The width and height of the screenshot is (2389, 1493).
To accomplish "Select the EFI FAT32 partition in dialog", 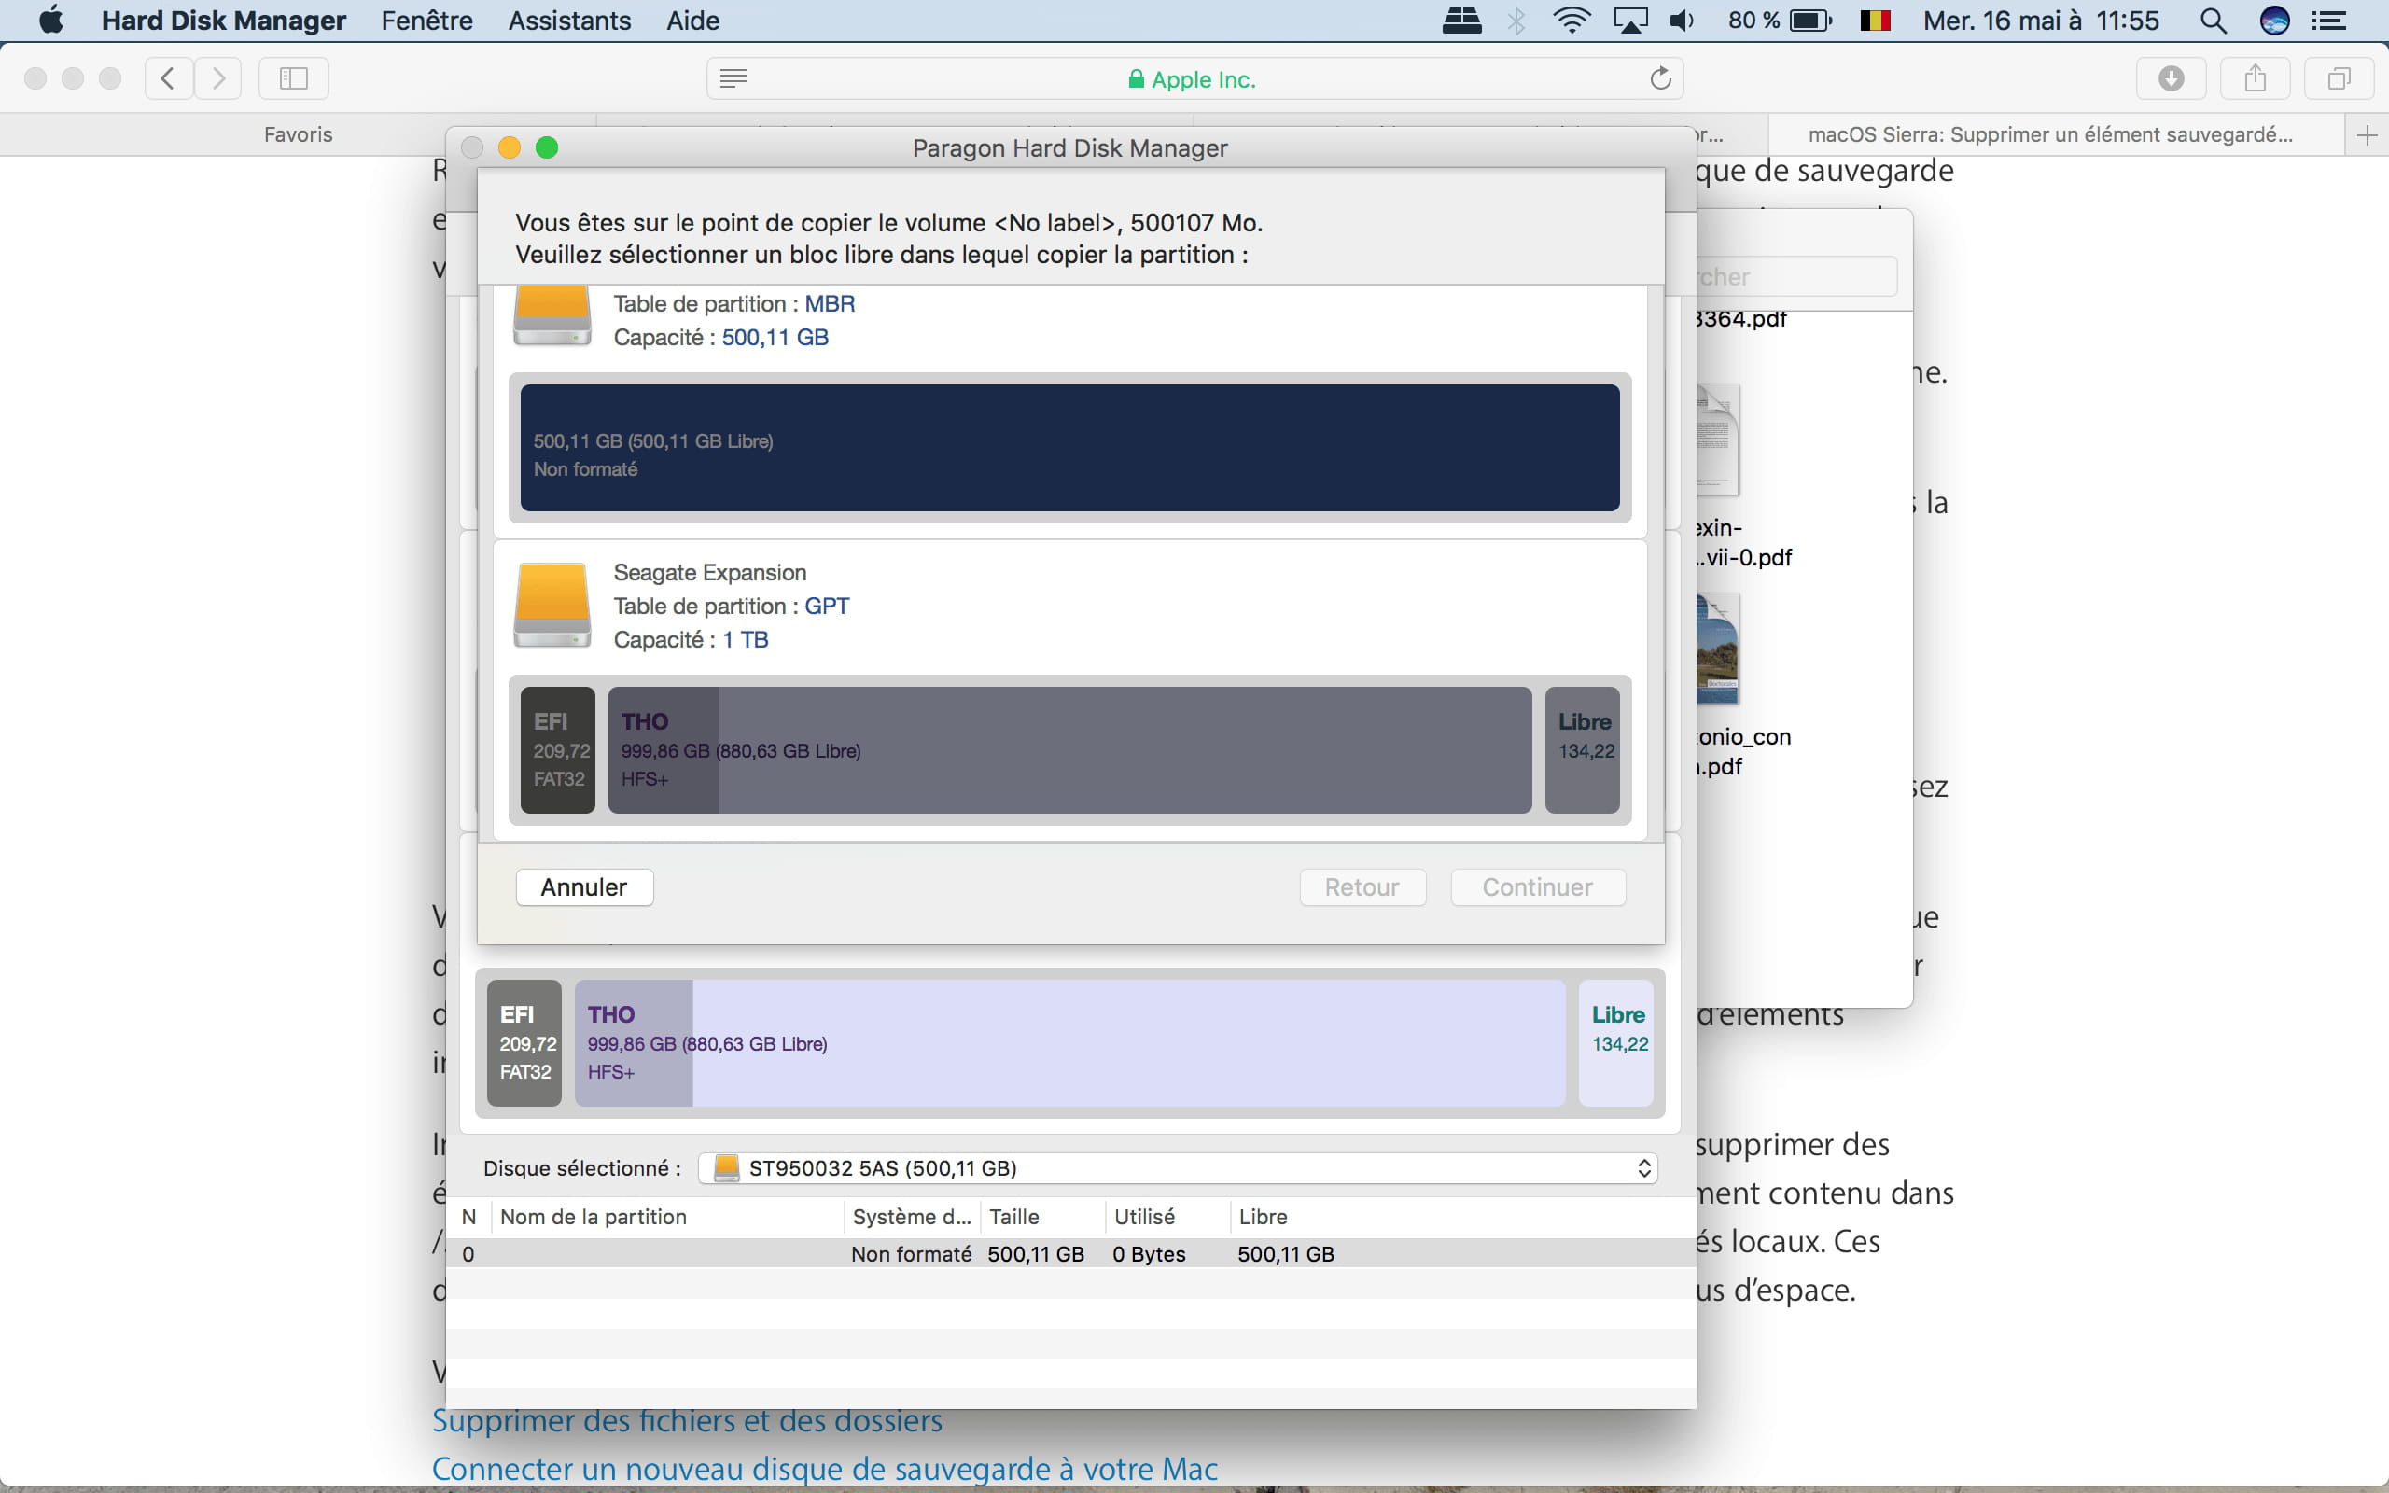I will (558, 750).
